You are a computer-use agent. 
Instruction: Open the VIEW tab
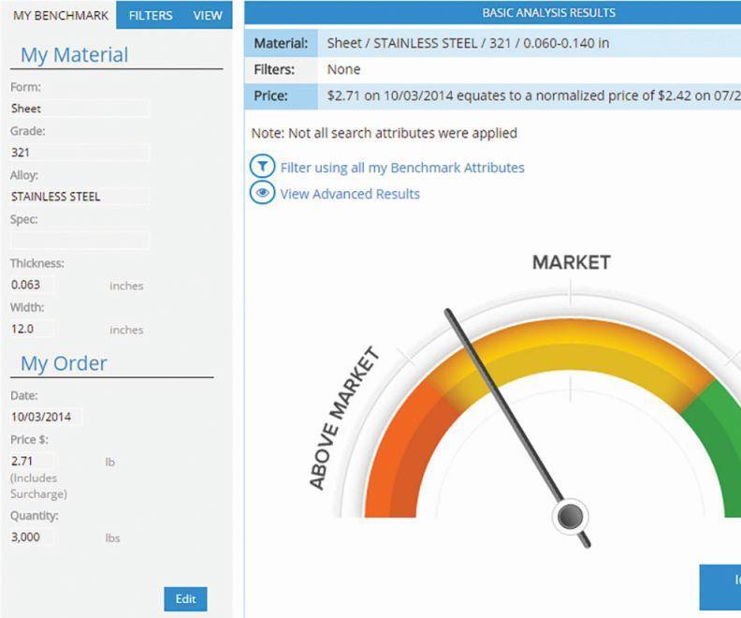(207, 15)
